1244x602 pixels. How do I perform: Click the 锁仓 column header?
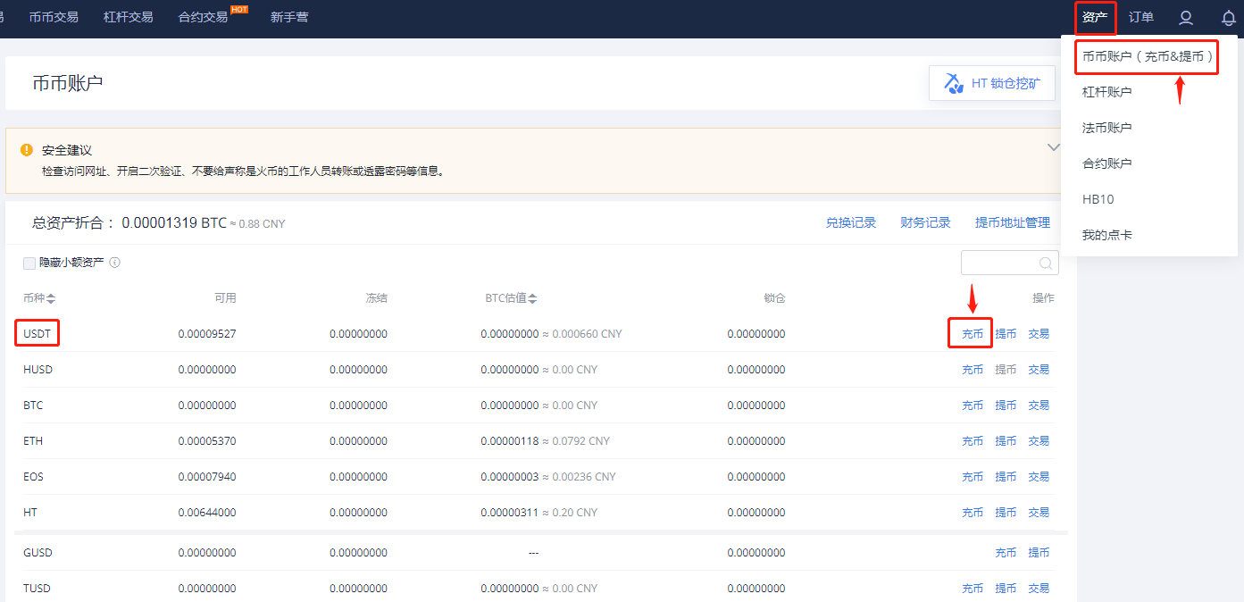(x=774, y=298)
